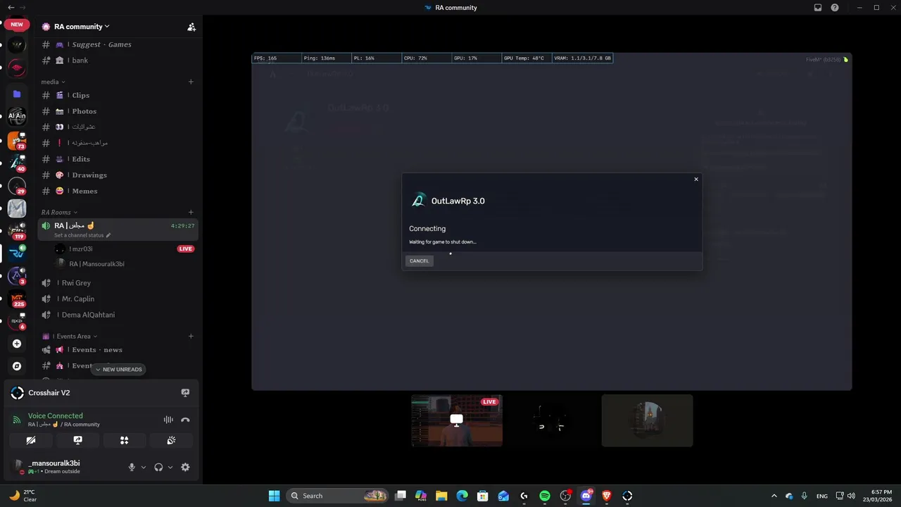
Task: Click the taskbar Search box
Action: 339,496
